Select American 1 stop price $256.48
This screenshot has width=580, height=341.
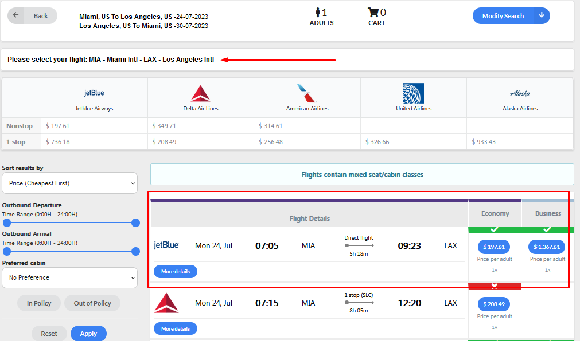(270, 142)
